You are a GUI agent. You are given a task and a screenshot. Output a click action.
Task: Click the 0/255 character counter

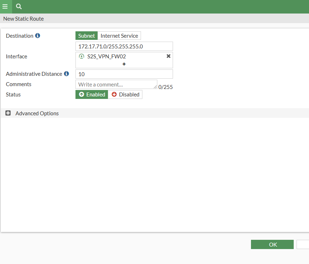166,87
